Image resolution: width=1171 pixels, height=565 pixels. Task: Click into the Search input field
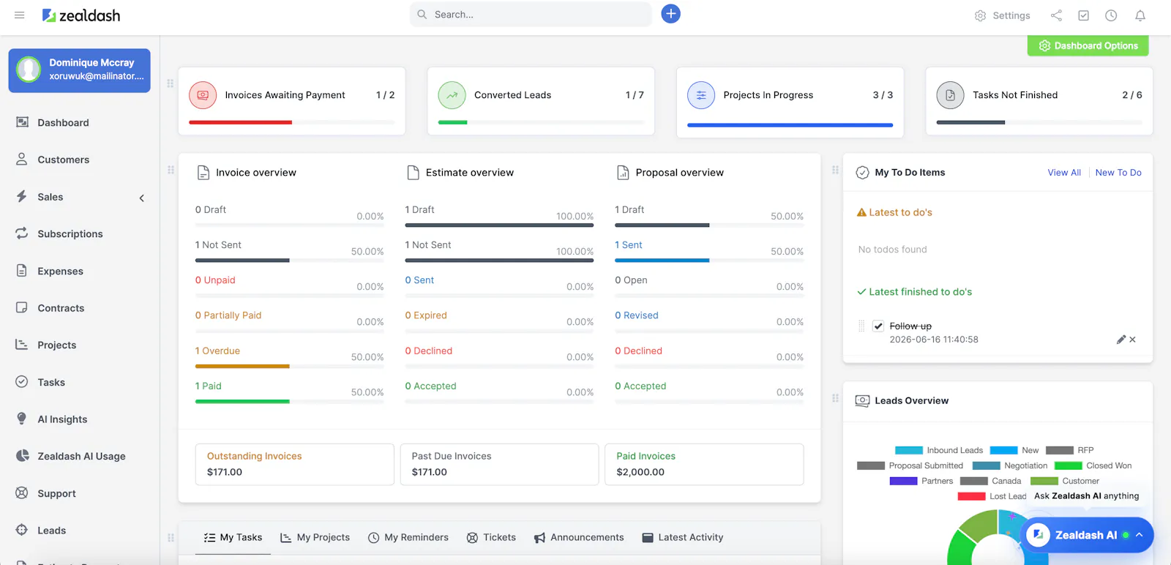click(531, 14)
